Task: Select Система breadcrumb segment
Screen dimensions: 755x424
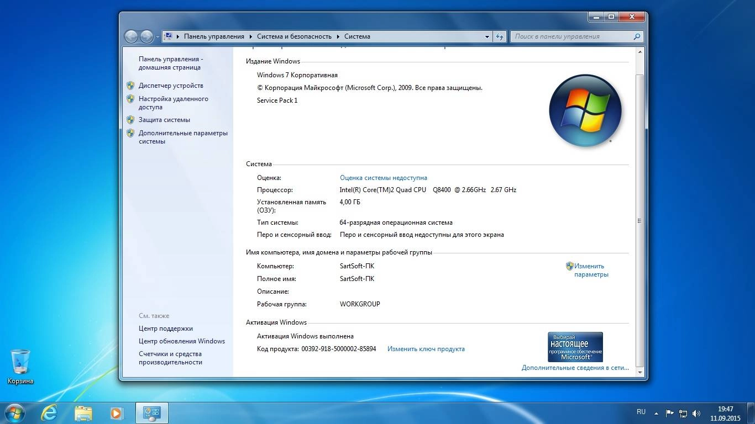Action: pos(357,36)
